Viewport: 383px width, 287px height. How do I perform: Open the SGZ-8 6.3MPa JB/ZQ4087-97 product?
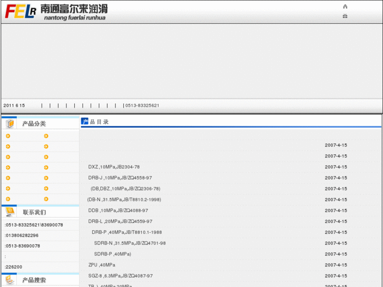tap(120, 276)
